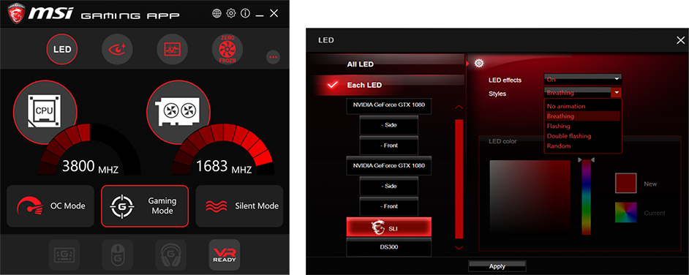Viewport: 689px width, 275px height.
Task: Open the hardware monitor icon
Action: point(173,49)
